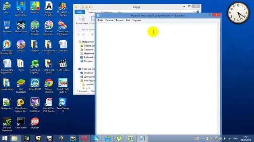Open Notepad++ desktop icon
The height and width of the screenshot is (142, 254).
7,104
